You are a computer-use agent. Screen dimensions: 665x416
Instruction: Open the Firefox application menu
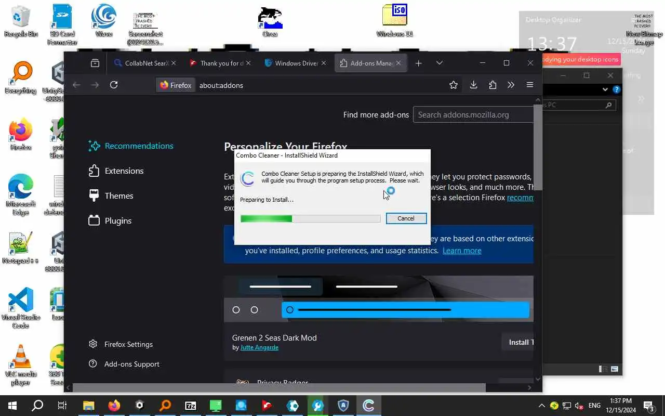(530, 85)
